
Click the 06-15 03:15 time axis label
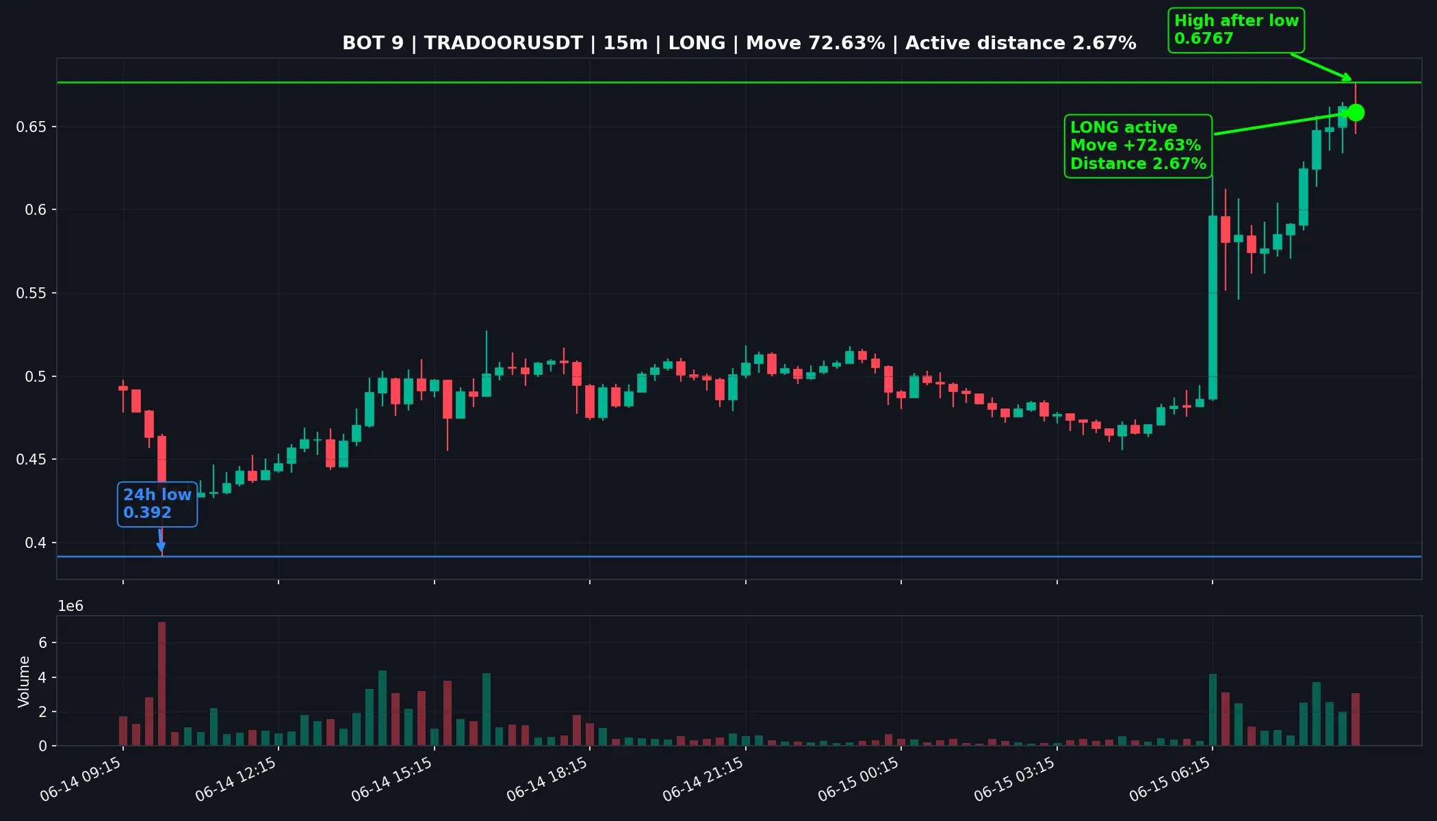tap(1015, 780)
